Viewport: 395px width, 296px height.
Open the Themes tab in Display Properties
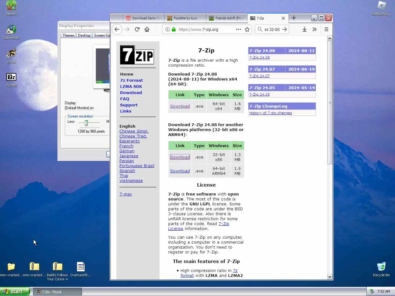click(69, 35)
